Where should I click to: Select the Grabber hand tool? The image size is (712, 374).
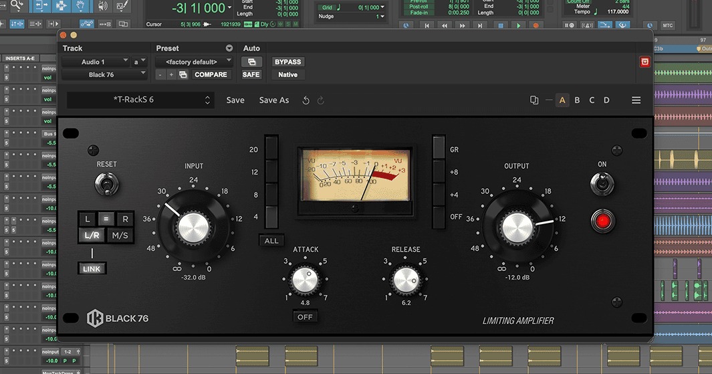81,5
